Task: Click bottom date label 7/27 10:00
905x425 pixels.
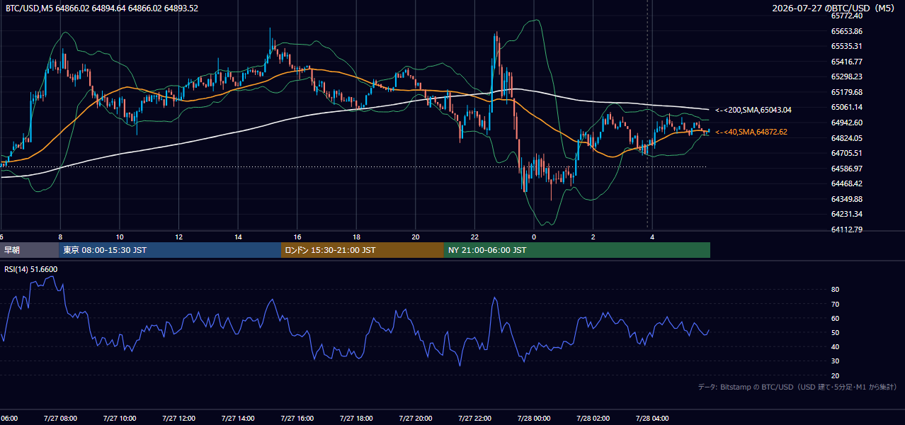Action: pos(119,419)
